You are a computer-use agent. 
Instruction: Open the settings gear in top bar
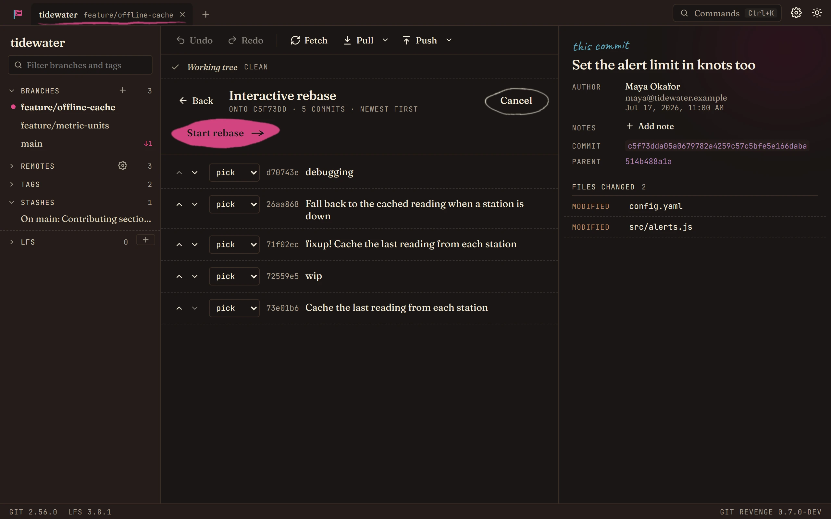point(796,13)
